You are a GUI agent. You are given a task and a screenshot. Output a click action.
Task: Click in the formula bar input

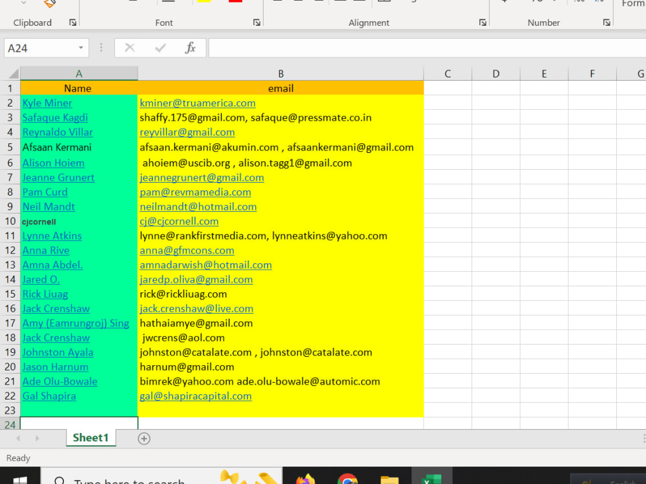[427, 48]
